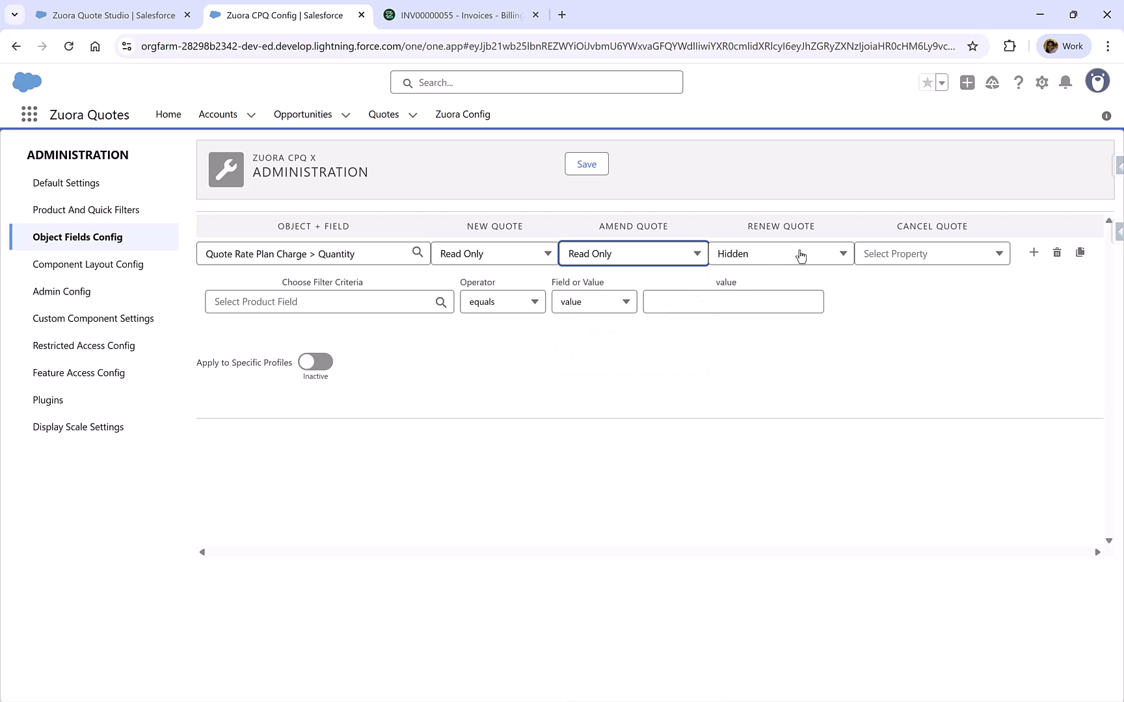Image resolution: width=1124 pixels, height=702 pixels.
Task: Click the favorites star in the header
Action: 927,83
